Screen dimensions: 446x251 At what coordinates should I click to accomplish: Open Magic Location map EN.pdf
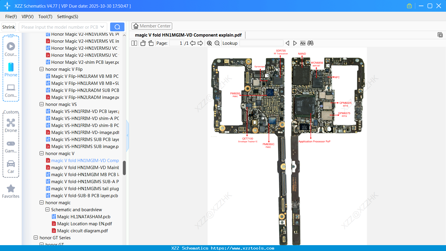[x=82, y=224]
